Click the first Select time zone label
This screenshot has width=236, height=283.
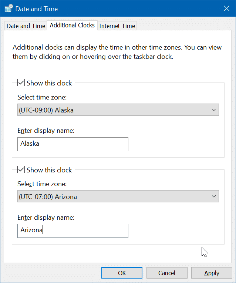pos(42,97)
